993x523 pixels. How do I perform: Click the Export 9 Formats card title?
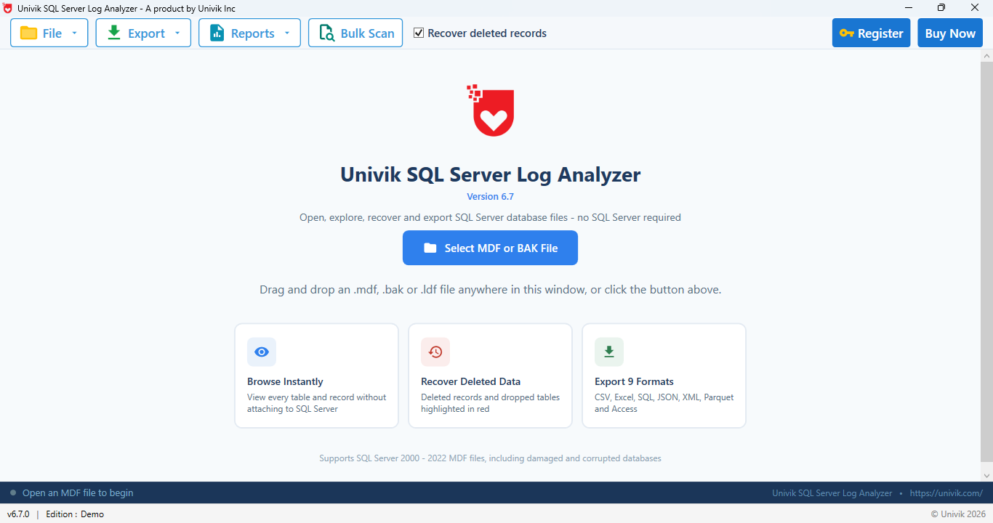point(634,381)
